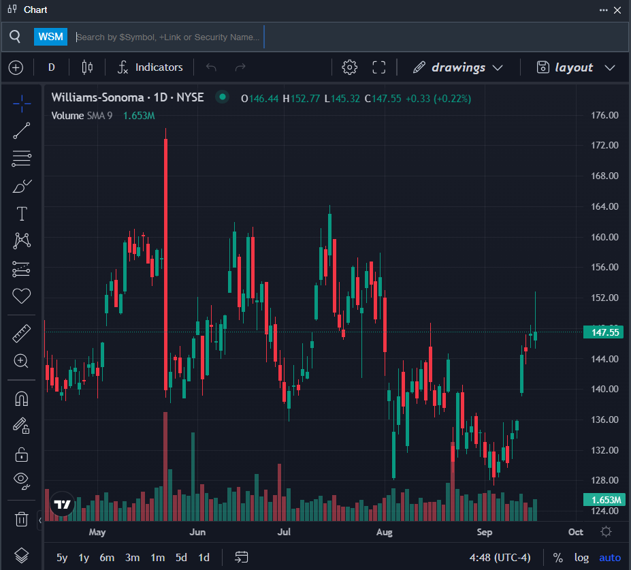Select the 3m time range

133,558
